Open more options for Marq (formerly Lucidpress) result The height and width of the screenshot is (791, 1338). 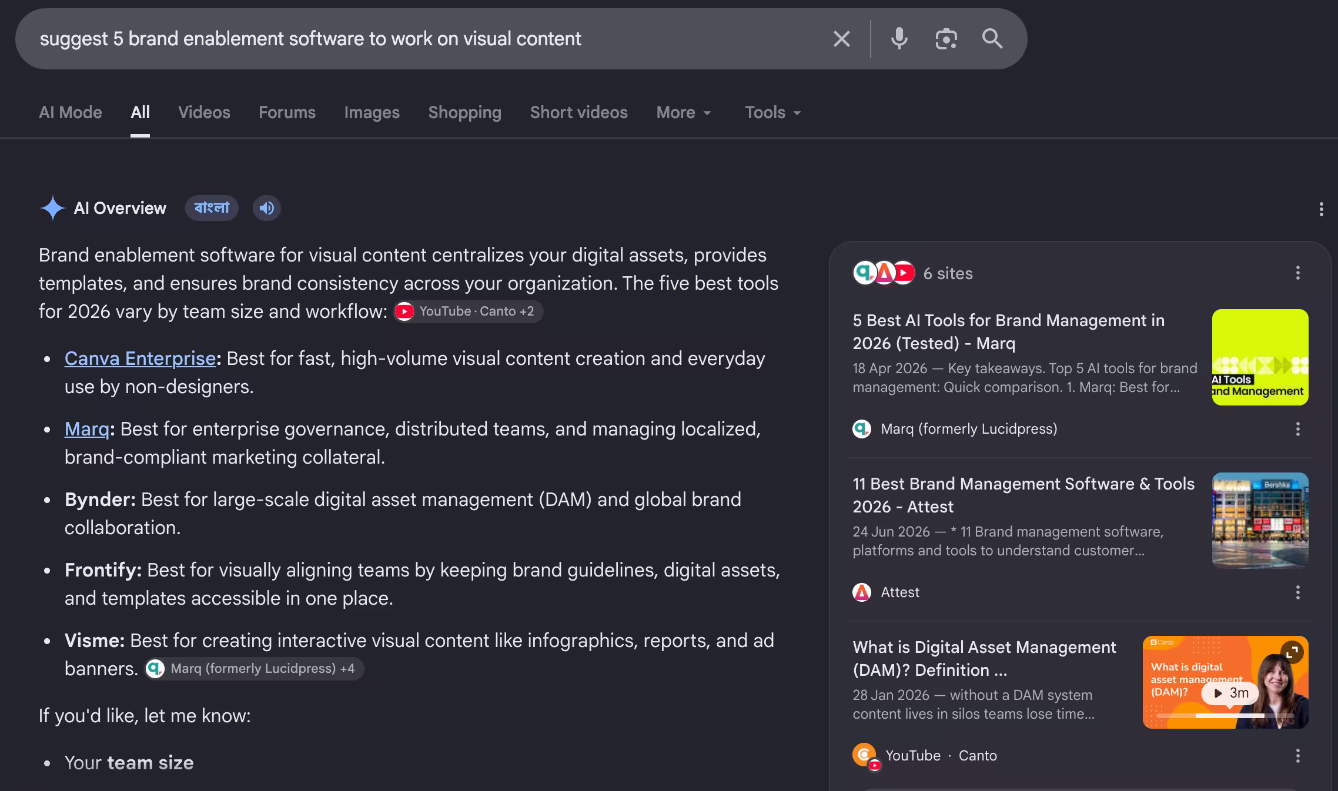(x=1297, y=429)
